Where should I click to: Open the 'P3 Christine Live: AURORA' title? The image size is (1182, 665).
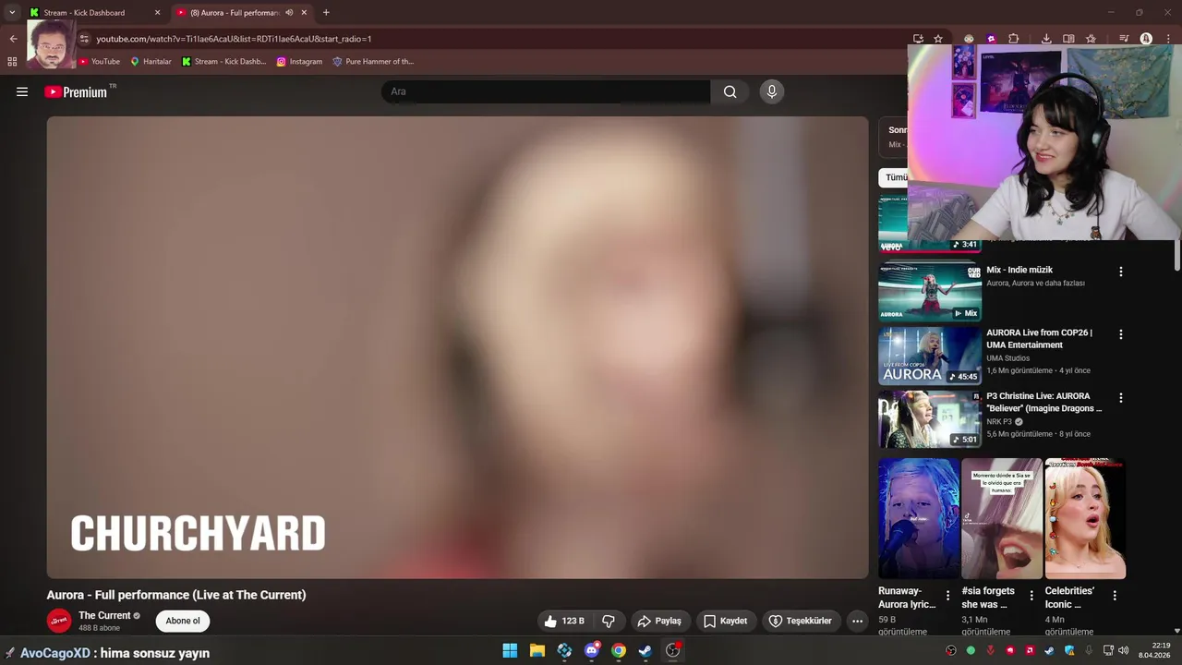click(x=1043, y=402)
